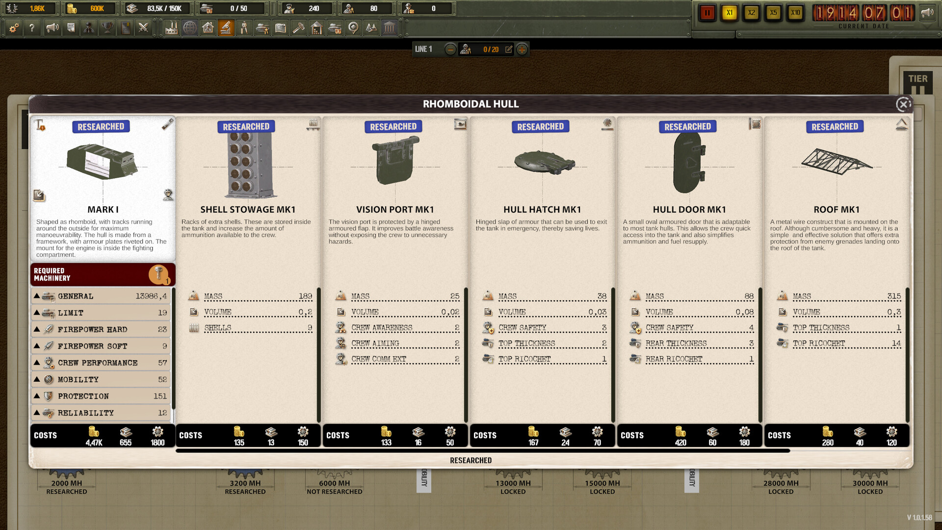Open the Tank design compass tool

pos(244,28)
